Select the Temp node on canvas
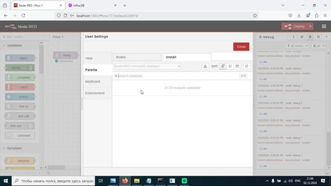 (66, 55)
